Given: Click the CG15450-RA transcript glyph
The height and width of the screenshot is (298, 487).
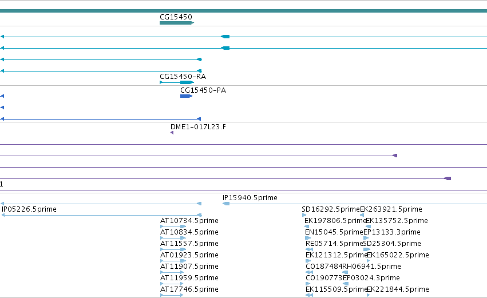Looking at the screenshot, I should click(x=177, y=82).
